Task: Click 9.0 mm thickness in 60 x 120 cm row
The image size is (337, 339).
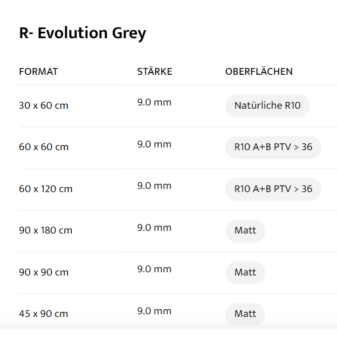Action: 154,186
